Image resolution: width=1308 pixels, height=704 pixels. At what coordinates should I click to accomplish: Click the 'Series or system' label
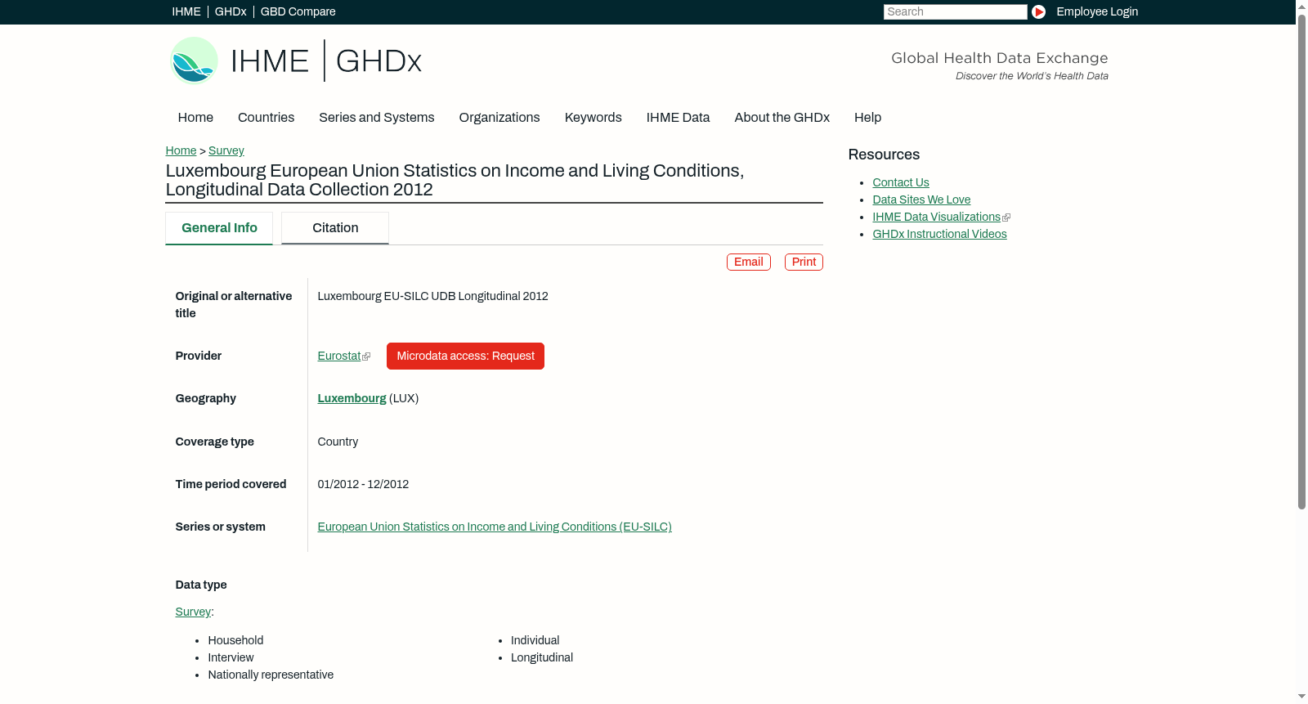point(220,527)
